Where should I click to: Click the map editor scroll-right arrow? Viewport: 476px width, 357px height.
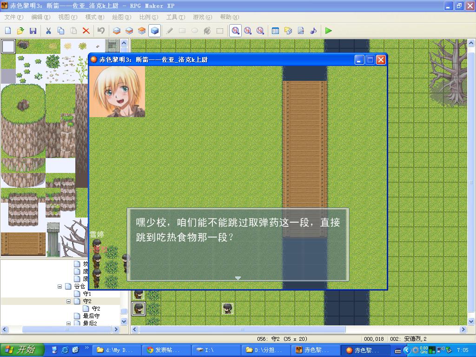(x=463, y=330)
